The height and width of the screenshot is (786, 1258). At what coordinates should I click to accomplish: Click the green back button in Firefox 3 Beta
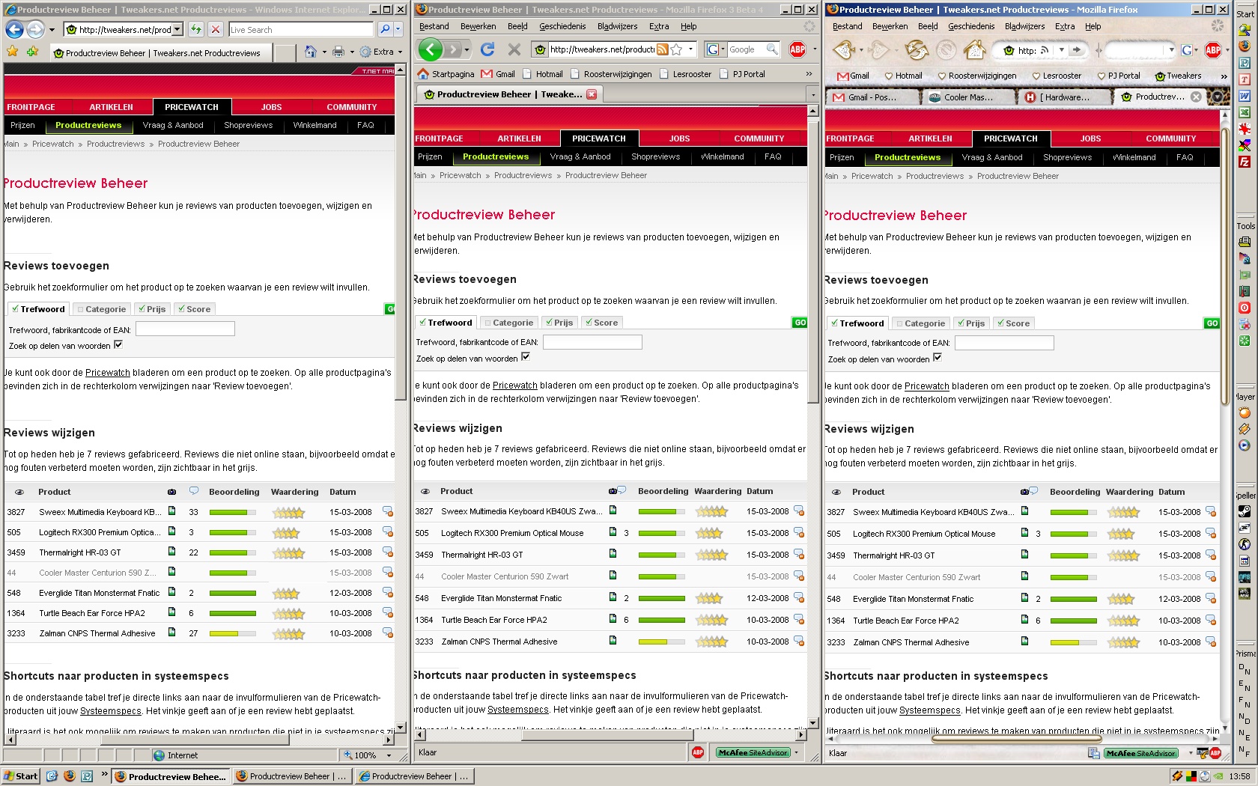tap(430, 49)
